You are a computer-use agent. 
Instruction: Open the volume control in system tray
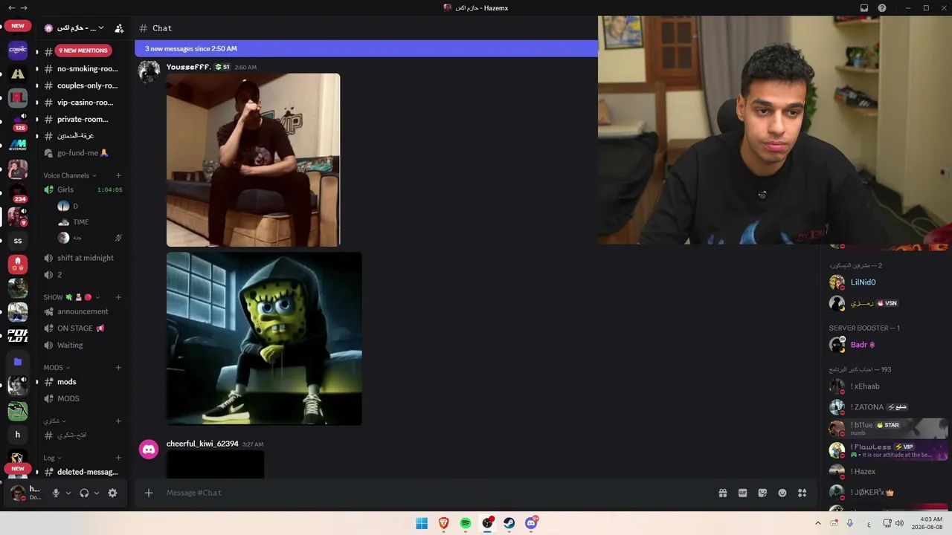click(899, 523)
